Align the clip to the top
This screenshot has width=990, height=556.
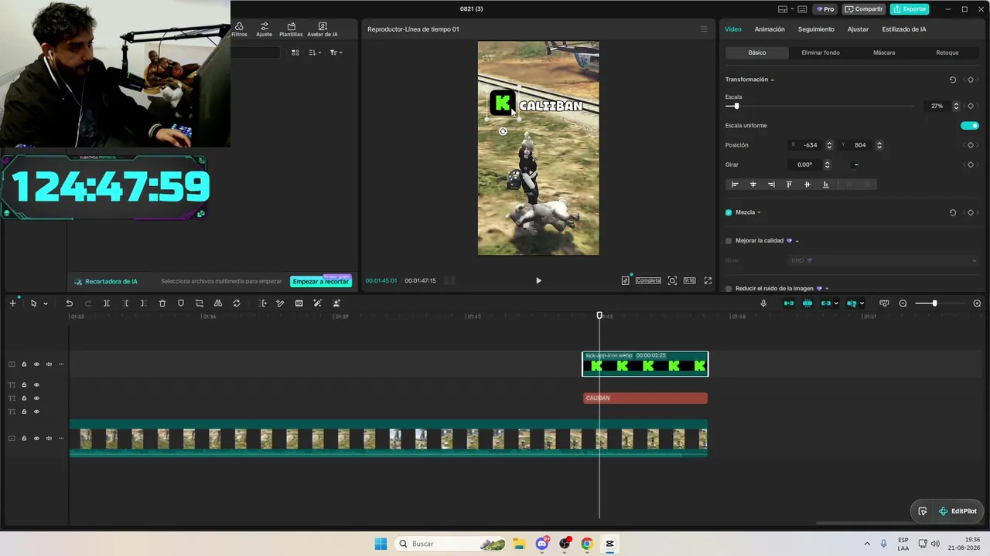(x=789, y=185)
